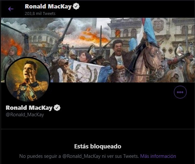The width and height of the screenshot is (195, 164).
Task: Click the @Ronald_MacKay mention in the blocked message
Action: point(81,156)
